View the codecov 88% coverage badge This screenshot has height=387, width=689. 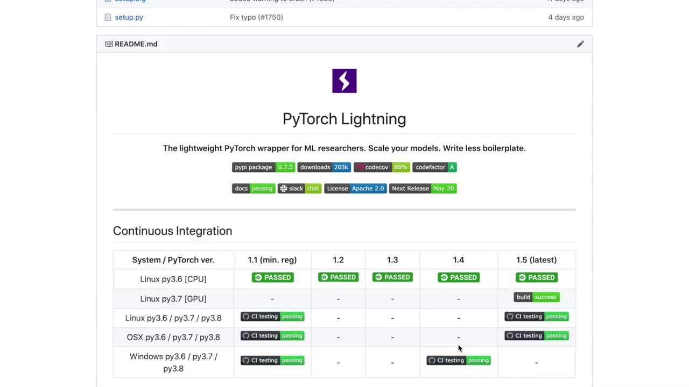(x=382, y=167)
